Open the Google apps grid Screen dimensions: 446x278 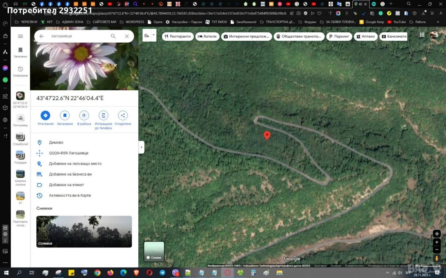point(422,35)
